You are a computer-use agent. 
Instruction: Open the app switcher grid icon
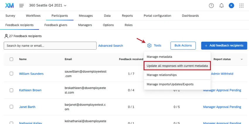(x=241, y=6)
